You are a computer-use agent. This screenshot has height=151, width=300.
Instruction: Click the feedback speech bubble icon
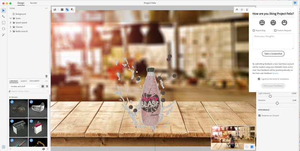tap(295, 3)
